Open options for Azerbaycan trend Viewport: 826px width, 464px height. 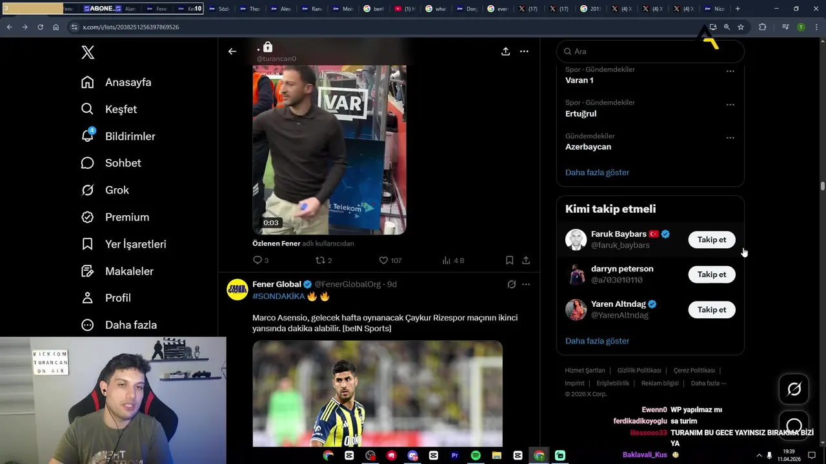(730, 138)
